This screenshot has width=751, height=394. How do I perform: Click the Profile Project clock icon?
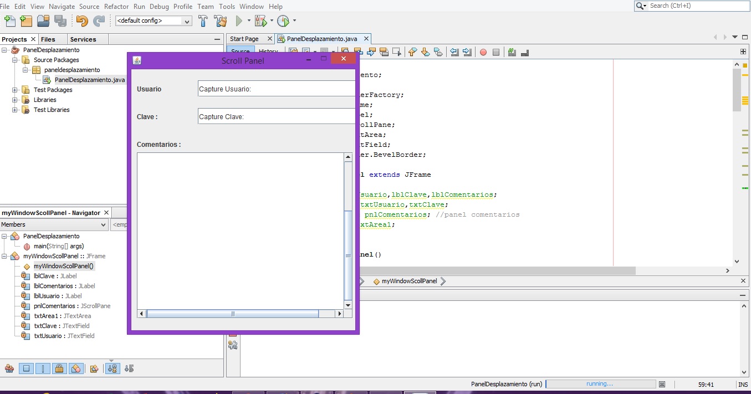283,21
